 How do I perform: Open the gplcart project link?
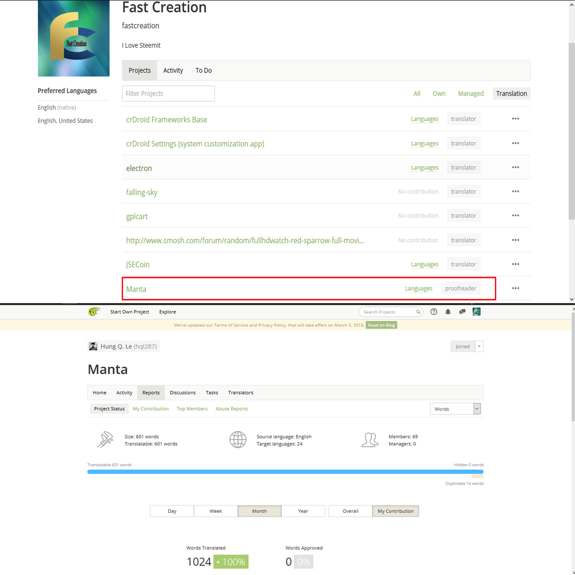coord(137,216)
